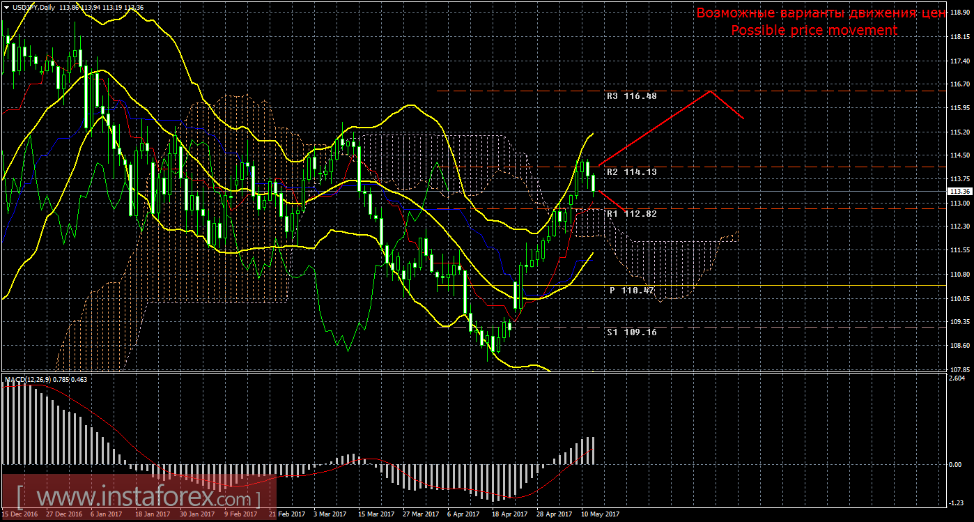Click the triangle arrow before USDJPY,Daily
This screenshot has width=974, height=522.
click(7, 8)
